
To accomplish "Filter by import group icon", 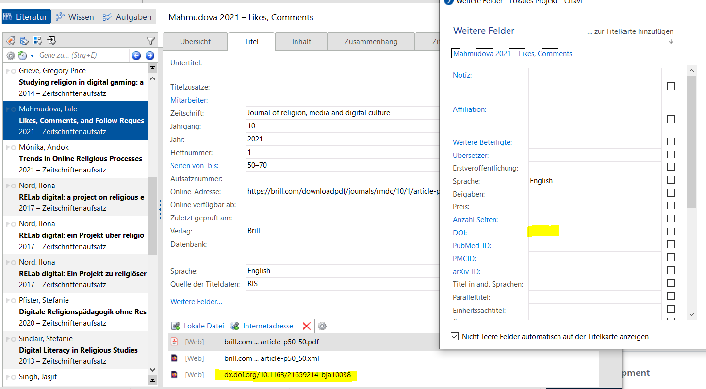I will [x=52, y=41].
